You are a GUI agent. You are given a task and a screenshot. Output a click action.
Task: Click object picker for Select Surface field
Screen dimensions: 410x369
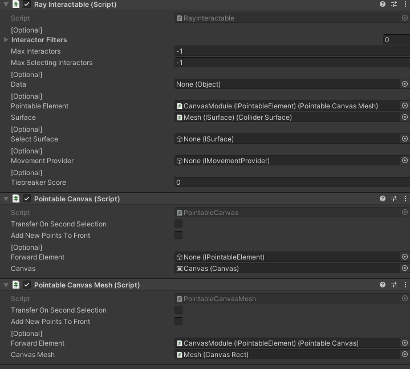point(404,139)
